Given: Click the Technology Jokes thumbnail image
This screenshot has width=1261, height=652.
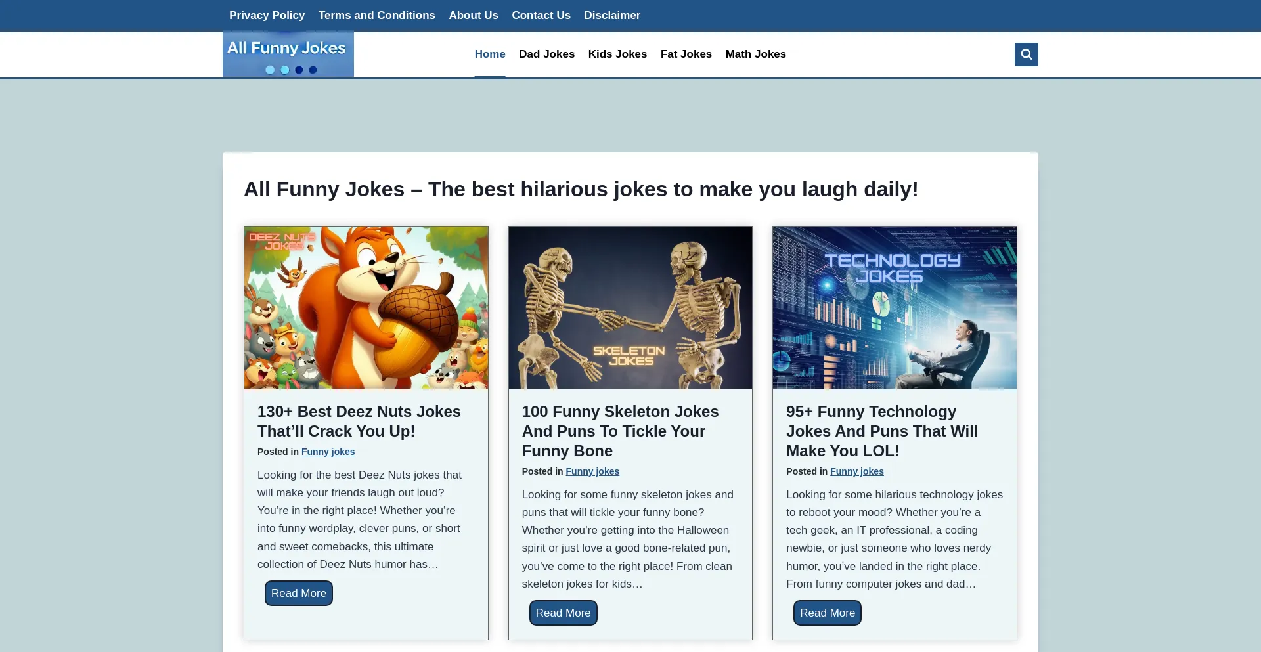Looking at the screenshot, I should point(894,307).
